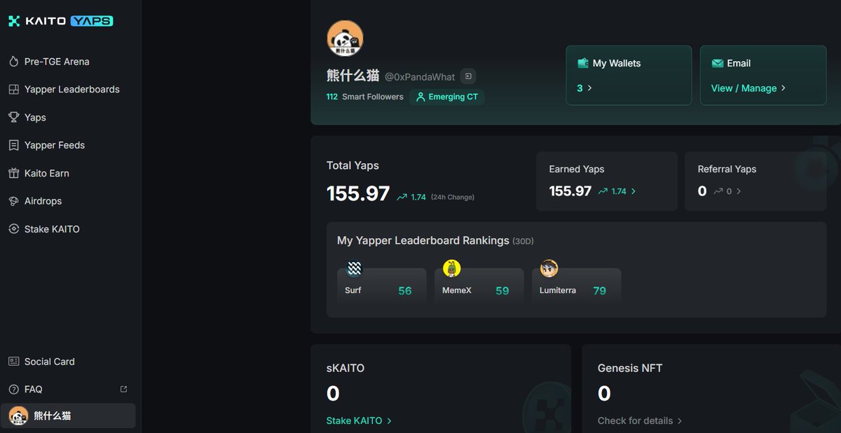Image resolution: width=841 pixels, height=433 pixels.
Task: Click the Surf project logo
Action: (x=355, y=268)
